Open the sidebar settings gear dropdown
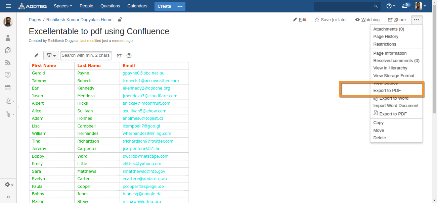Screen dimensions: 437x203 click(9, 185)
